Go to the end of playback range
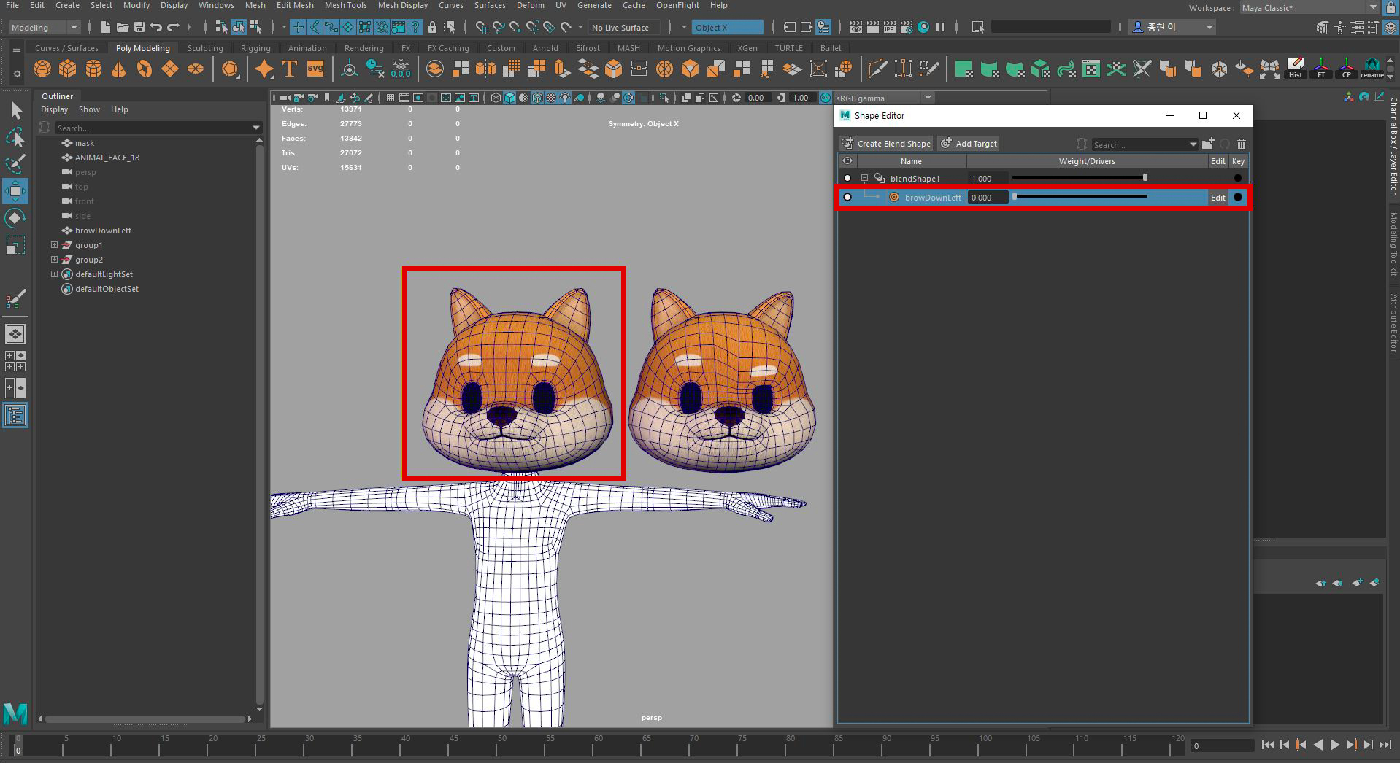Viewport: 1400px width, 763px height. 1385,745
